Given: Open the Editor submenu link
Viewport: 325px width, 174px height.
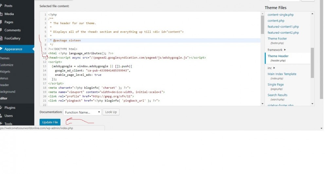Looking at the screenshot, I should pos(4,98).
